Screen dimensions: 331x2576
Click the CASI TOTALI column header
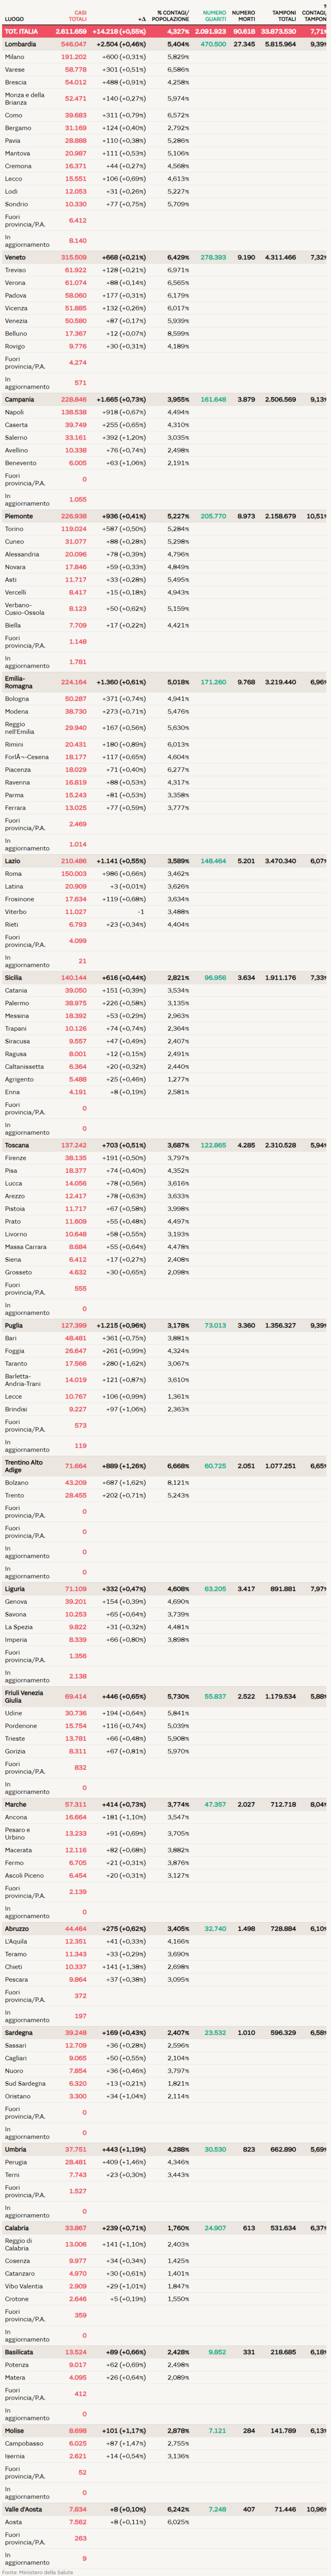pos(77,16)
